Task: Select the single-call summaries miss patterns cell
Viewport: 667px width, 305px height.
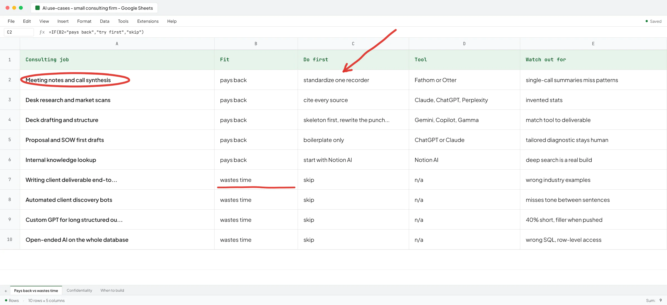Action: pos(593,80)
